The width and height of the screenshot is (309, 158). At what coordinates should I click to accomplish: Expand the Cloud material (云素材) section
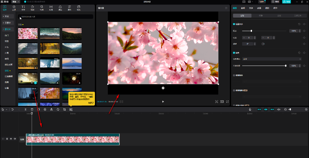point(8,22)
